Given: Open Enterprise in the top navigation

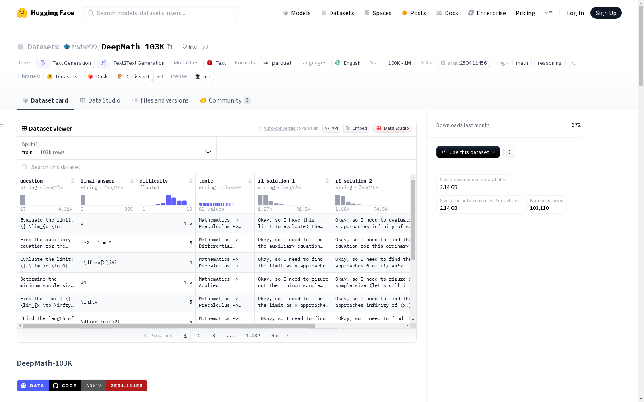Looking at the screenshot, I should [487, 13].
